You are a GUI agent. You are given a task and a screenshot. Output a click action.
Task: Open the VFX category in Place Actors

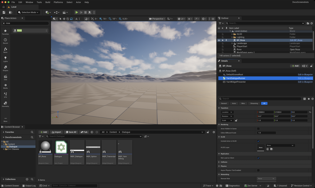tap(6, 95)
